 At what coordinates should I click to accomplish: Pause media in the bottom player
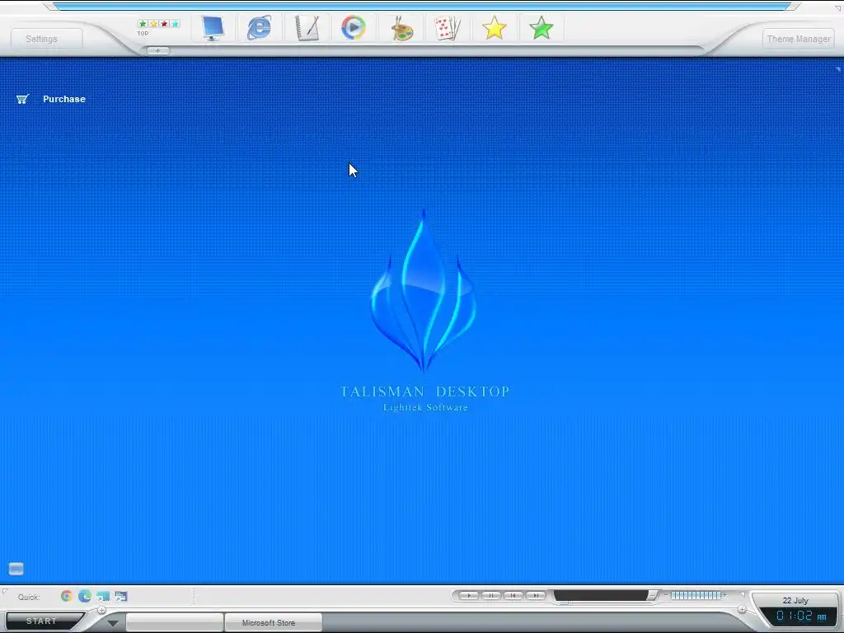click(x=491, y=595)
